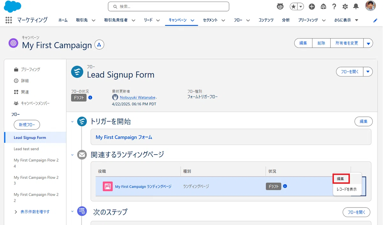
Task: Click the 関連 grid icon in sidebar
Action: tap(16, 92)
